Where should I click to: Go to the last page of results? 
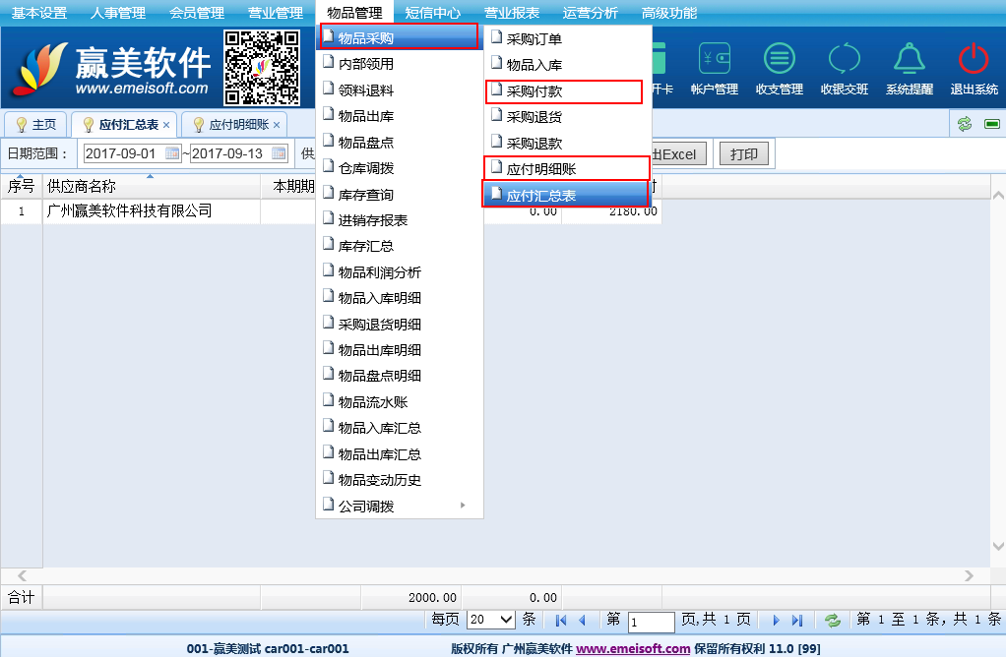click(797, 620)
